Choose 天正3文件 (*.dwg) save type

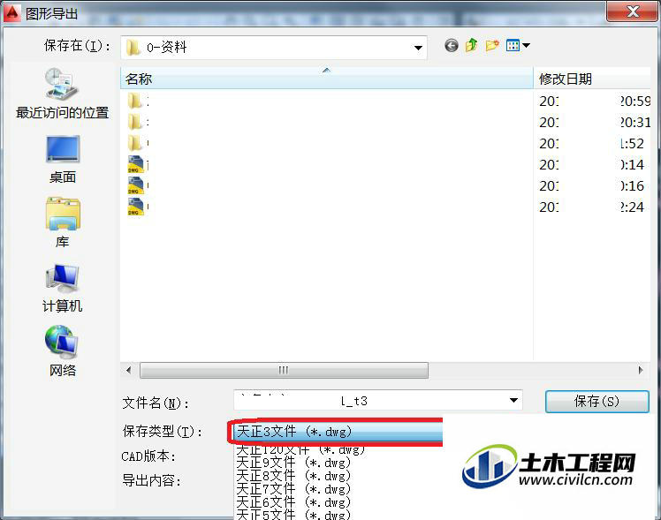[x=338, y=432]
